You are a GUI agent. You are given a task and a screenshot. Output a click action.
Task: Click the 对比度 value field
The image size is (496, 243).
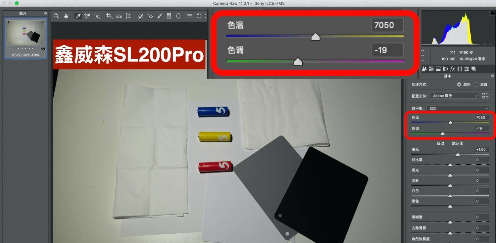[481, 160]
